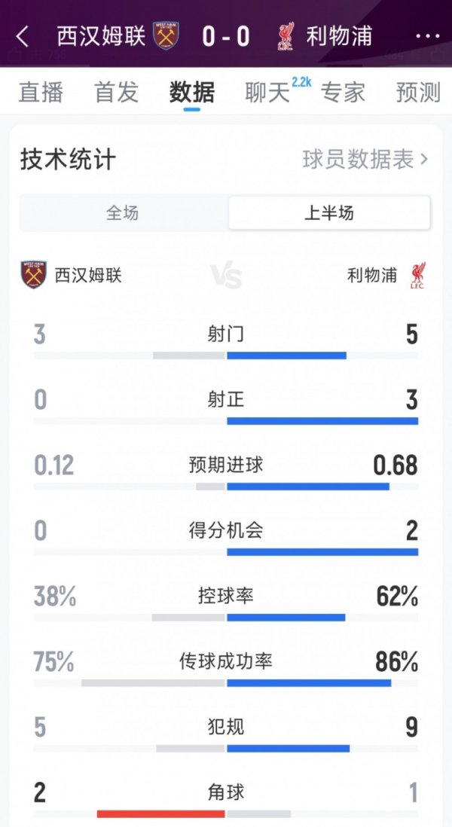452x827 pixels.
Task: Switch to the 全场 full-match stats toggle
Action: (127, 215)
